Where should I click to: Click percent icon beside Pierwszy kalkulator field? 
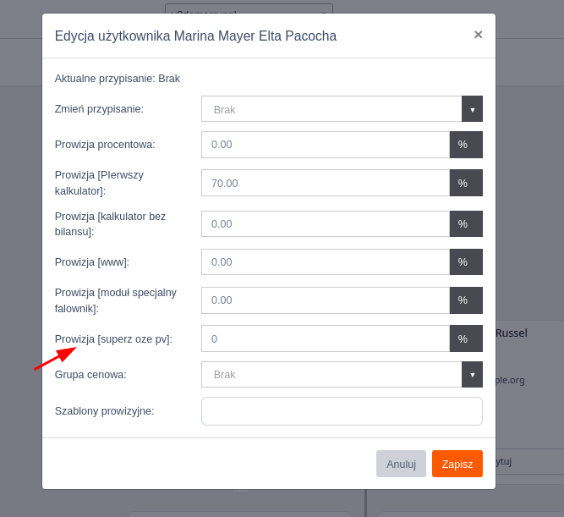(466, 183)
